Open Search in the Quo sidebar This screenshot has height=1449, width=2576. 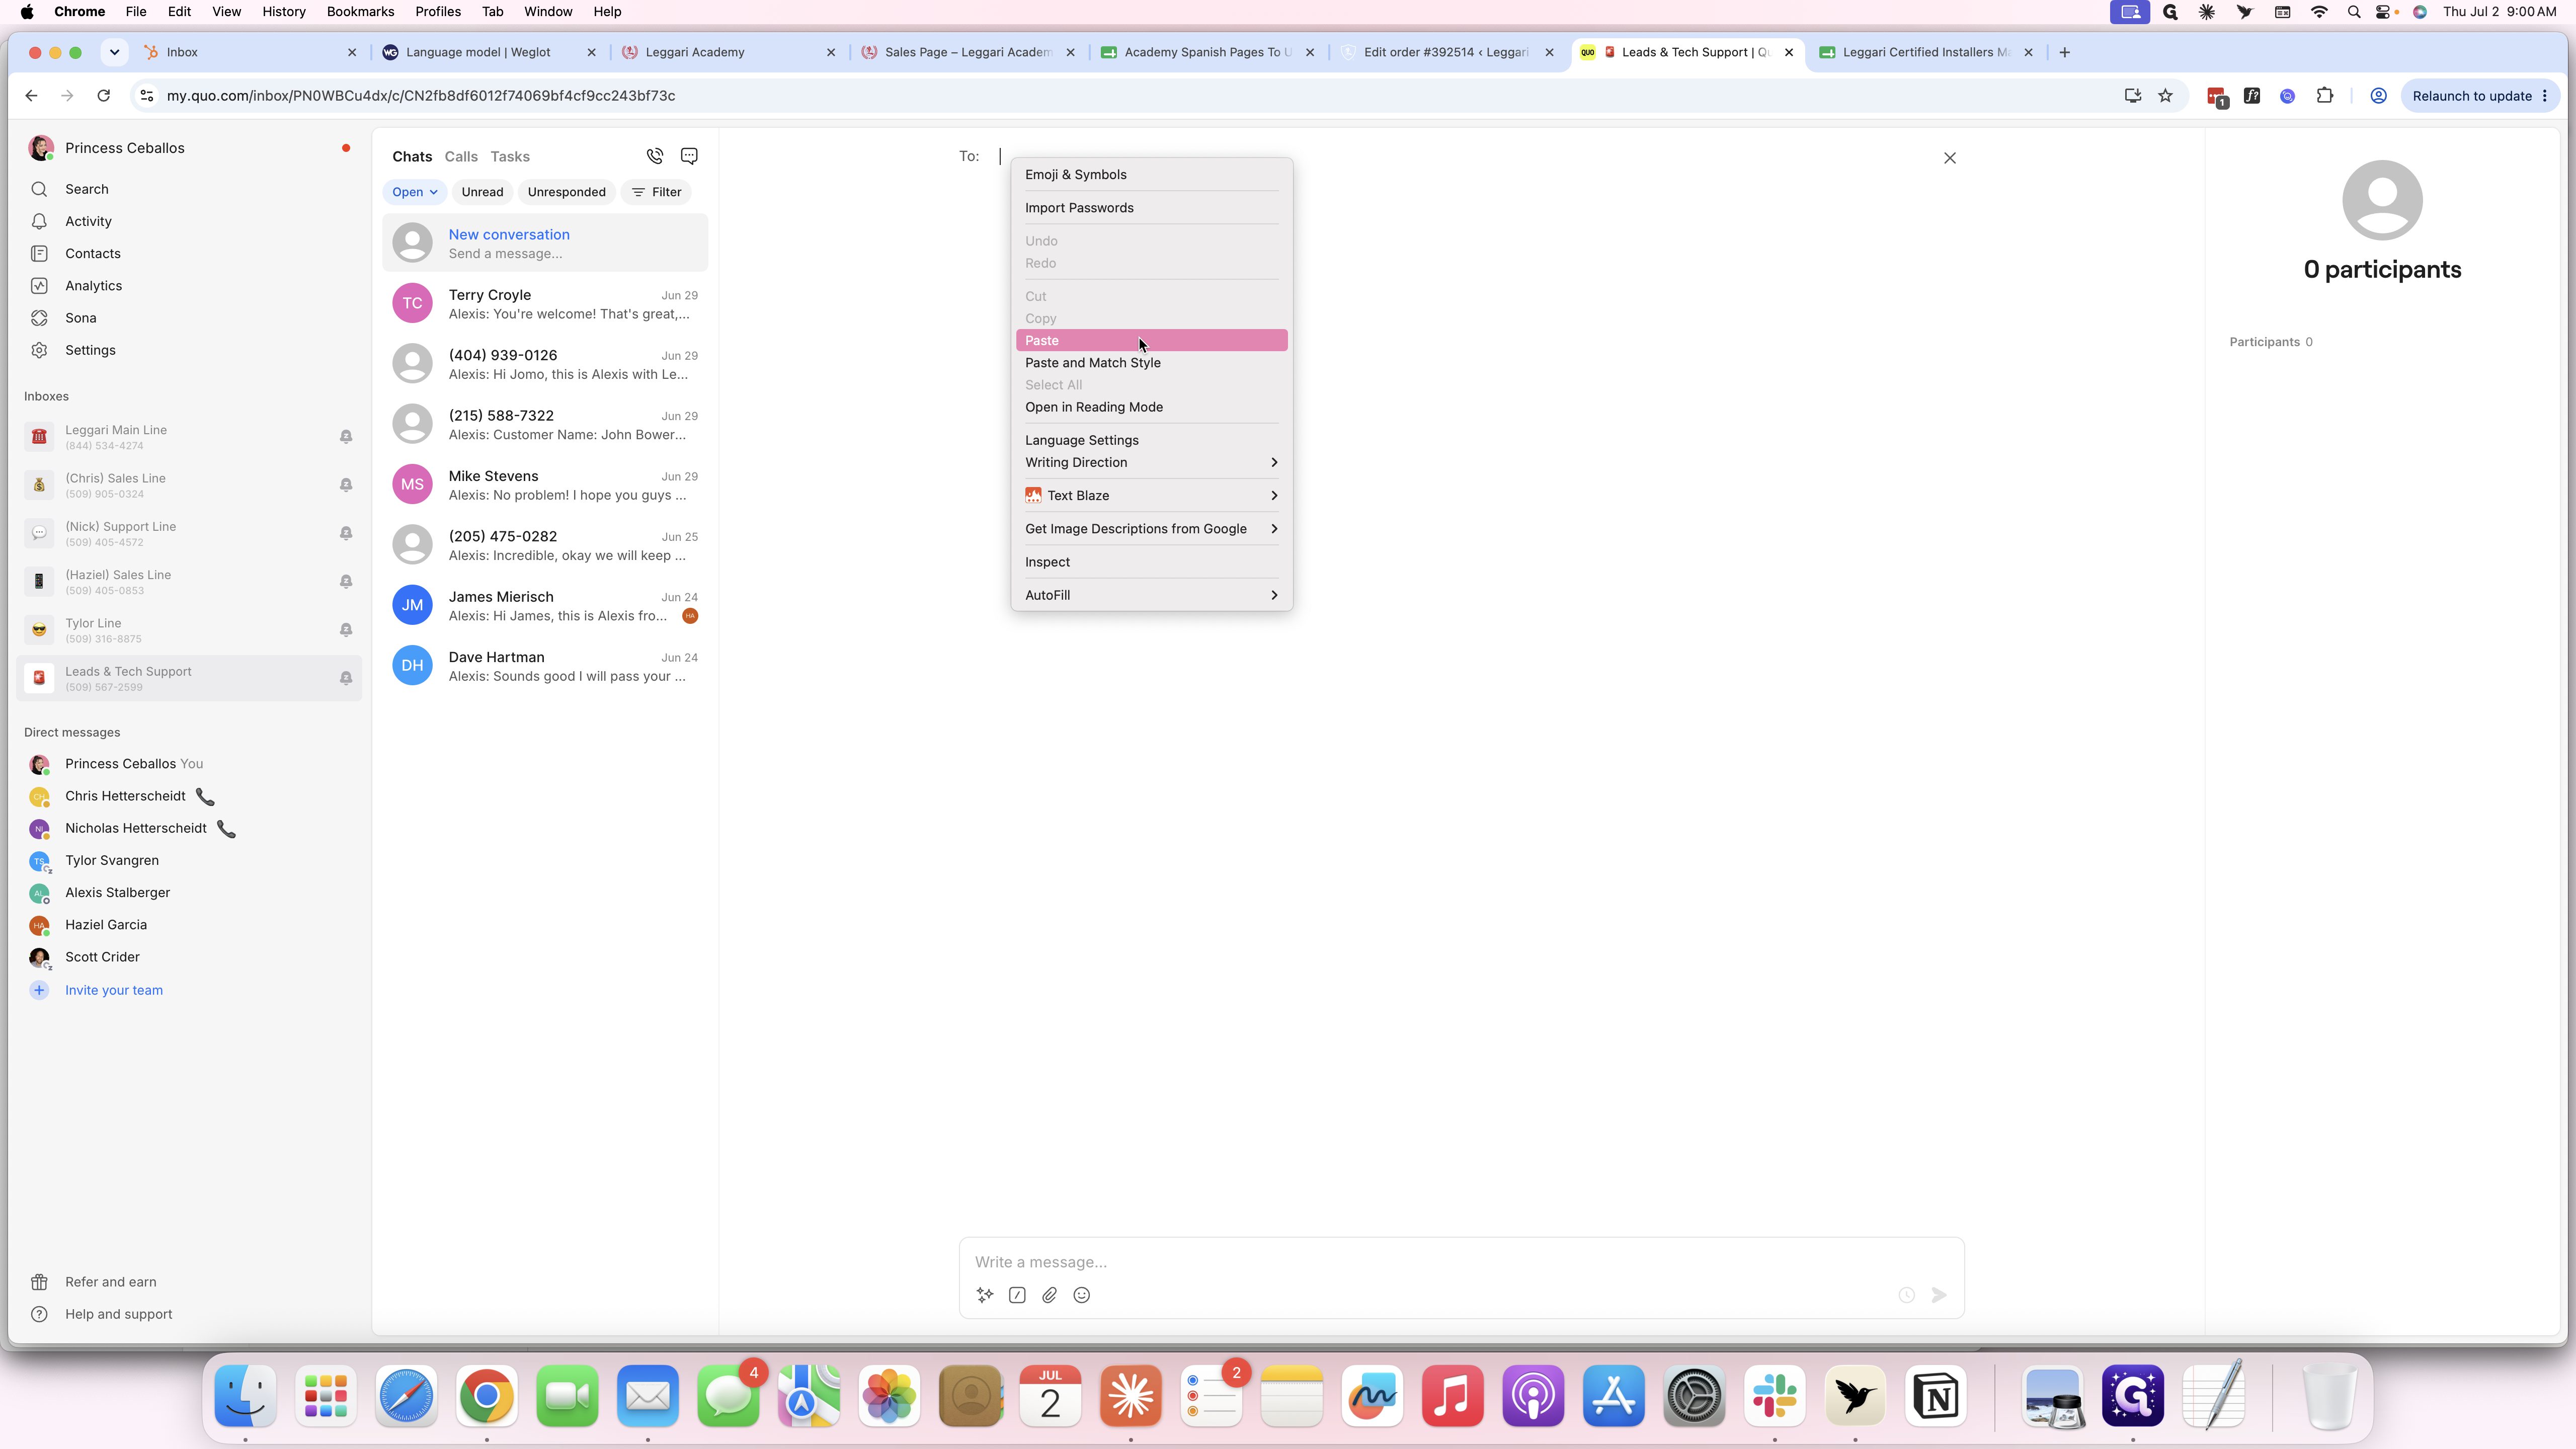click(189, 189)
